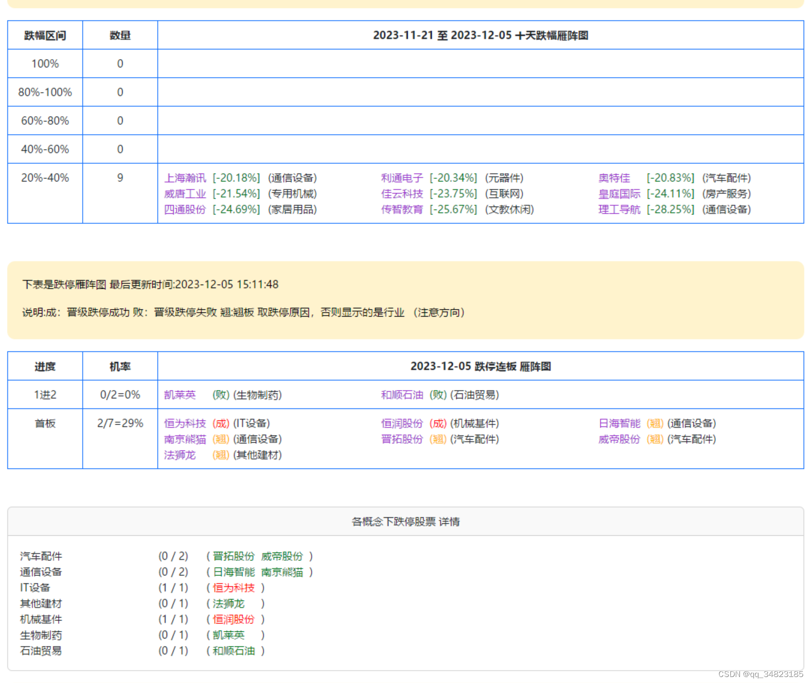Open the 利通电子 stock link
This screenshot has height=683, width=811.
tap(402, 178)
